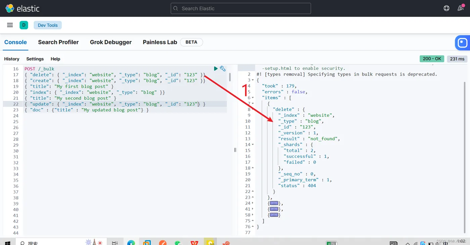The image size is (470, 245).
Task: Focus the Search Elastic input field
Action: point(241,8)
